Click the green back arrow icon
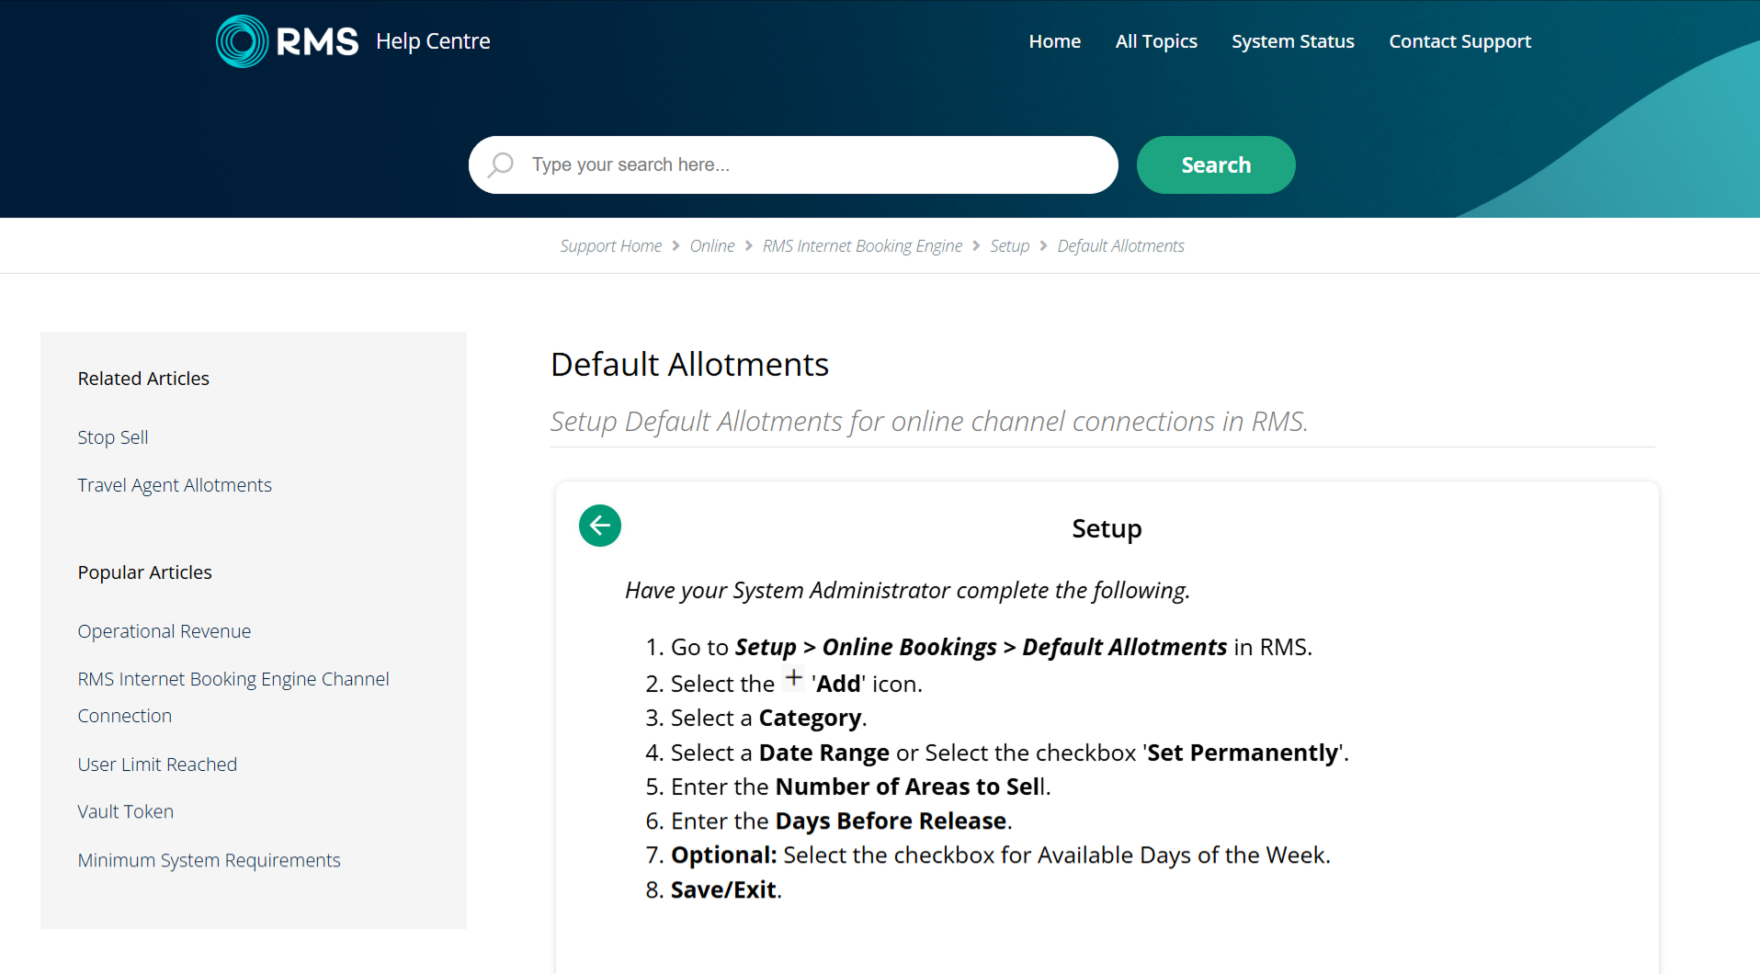The height and width of the screenshot is (974, 1760). (600, 526)
